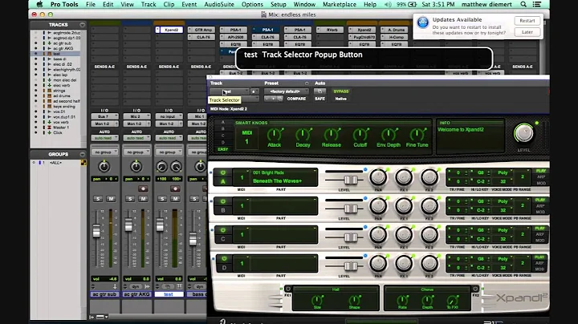Open no input selector on test track
The height and width of the screenshot is (324, 578).
(x=169, y=116)
